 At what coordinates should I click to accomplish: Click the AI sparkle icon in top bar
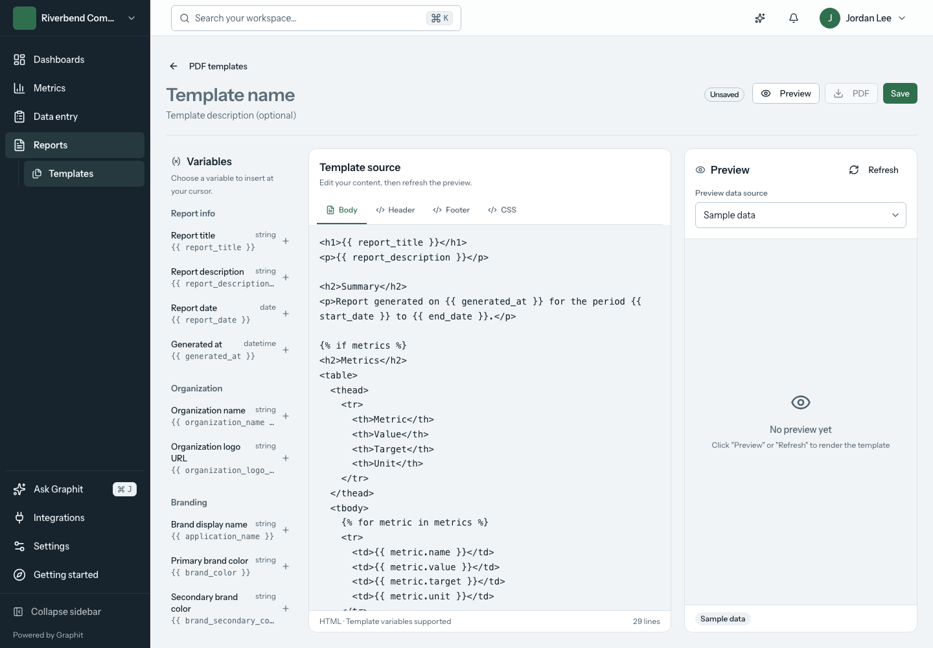[760, 18]
